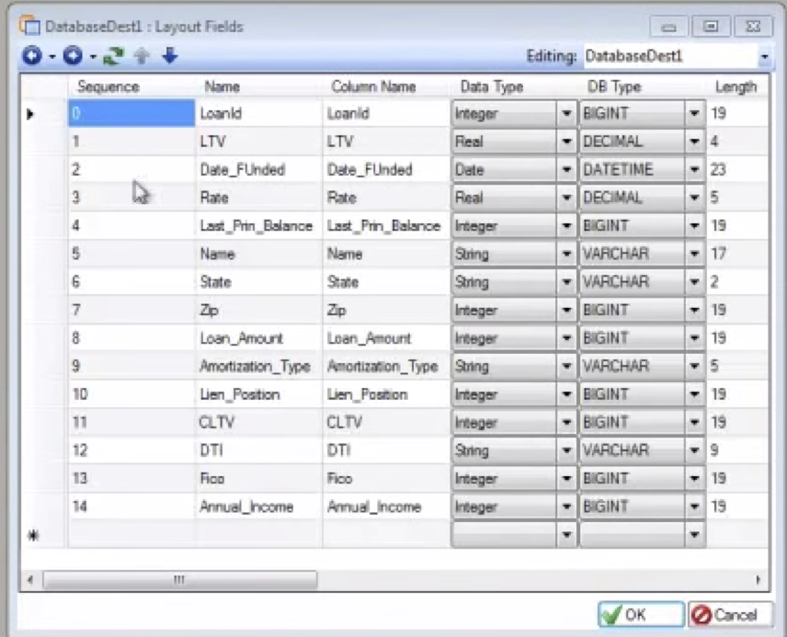Click the gray move-up arrow icon
Screen dimensions: 787x637
point(143,57)
